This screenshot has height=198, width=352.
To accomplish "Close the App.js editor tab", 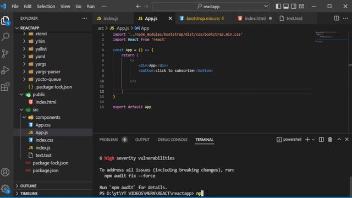I will (170, 18).
